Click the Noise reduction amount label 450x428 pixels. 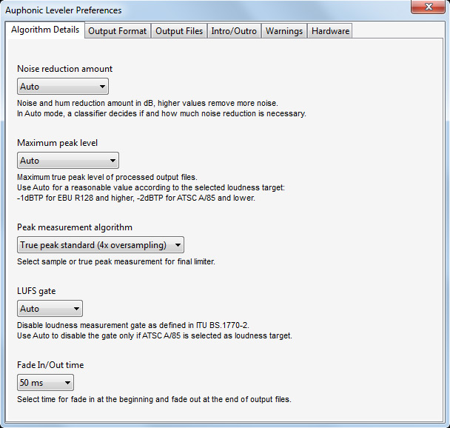click(x=65, y=69)
